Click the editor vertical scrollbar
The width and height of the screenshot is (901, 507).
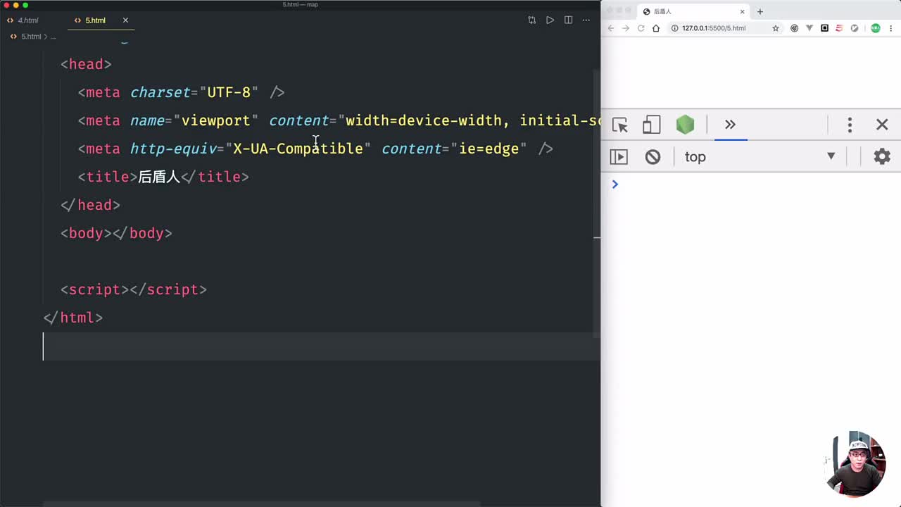tap(597, 204)
